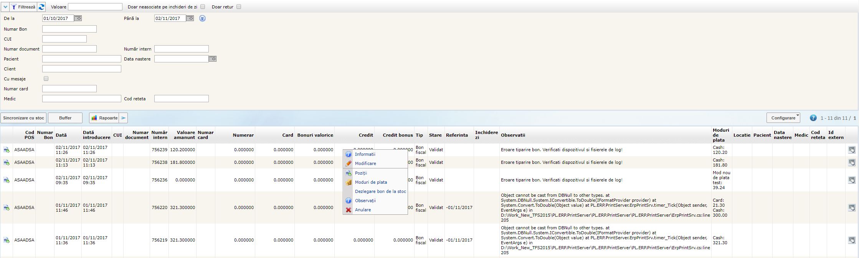
Task: Click the right-side details icon for receipt 756220
Action: (x=851, y=207)
